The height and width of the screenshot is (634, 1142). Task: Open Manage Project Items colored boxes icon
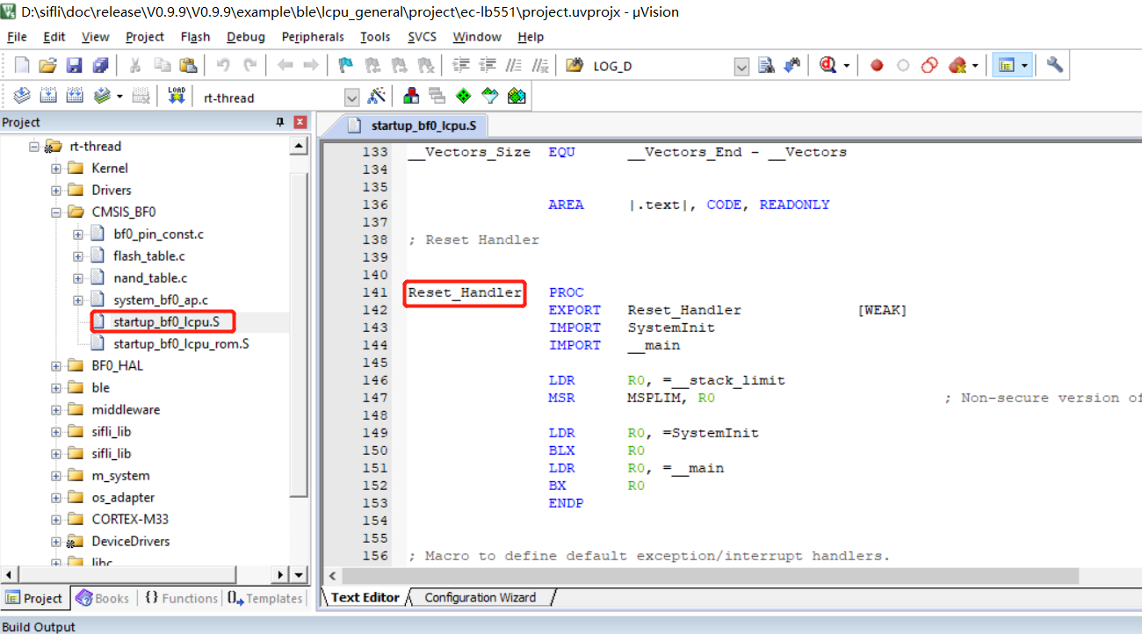point(411,97)
